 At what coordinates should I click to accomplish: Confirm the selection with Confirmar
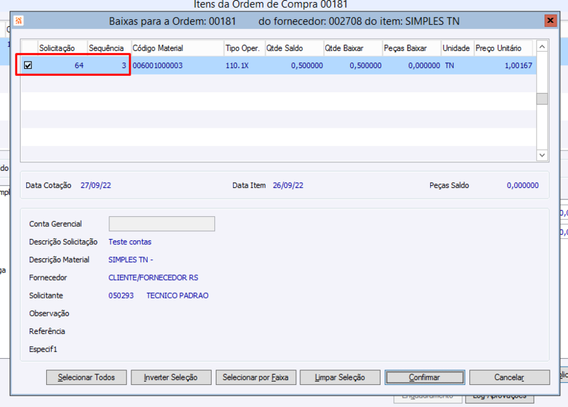pos(425,377)
